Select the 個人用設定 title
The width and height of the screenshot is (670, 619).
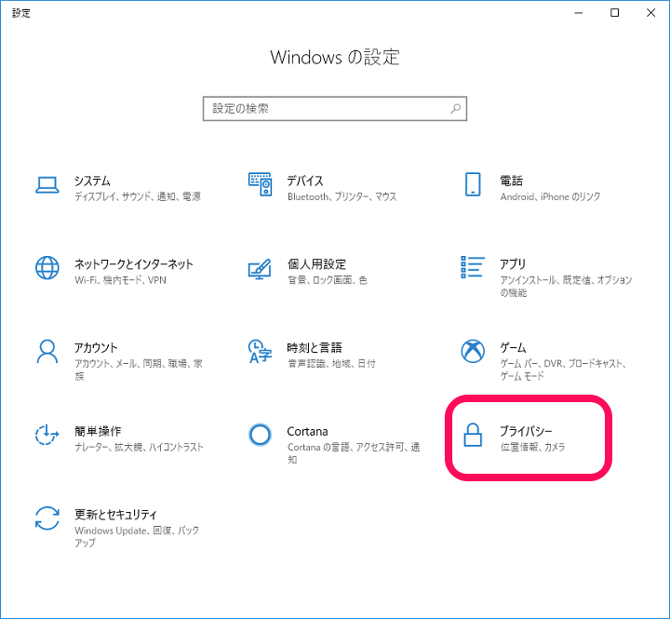click(316, 264)
